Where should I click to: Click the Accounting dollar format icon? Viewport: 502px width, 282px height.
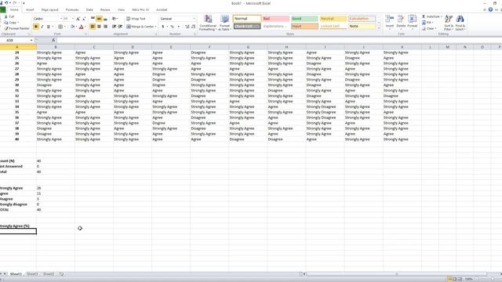(163, 27)
